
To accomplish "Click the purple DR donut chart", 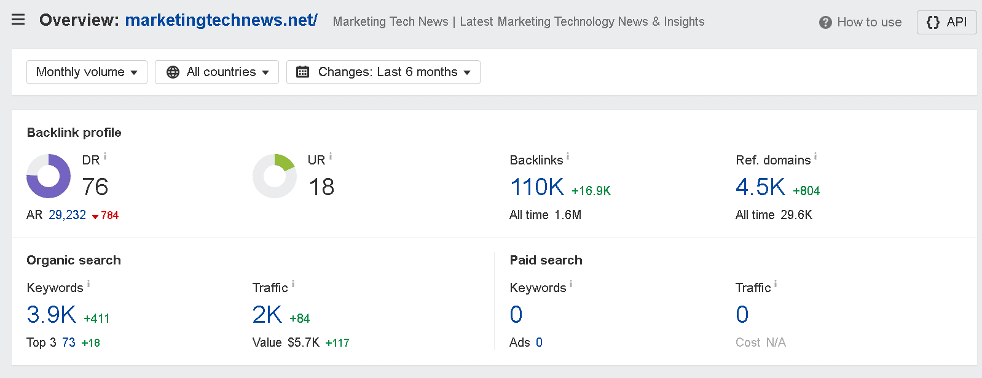I will pyautogui.click(x=49, y=176).
